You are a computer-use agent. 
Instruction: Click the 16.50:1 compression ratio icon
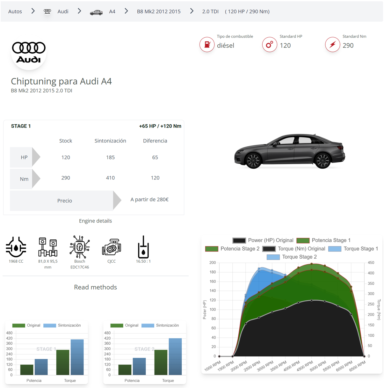[143, 247]
